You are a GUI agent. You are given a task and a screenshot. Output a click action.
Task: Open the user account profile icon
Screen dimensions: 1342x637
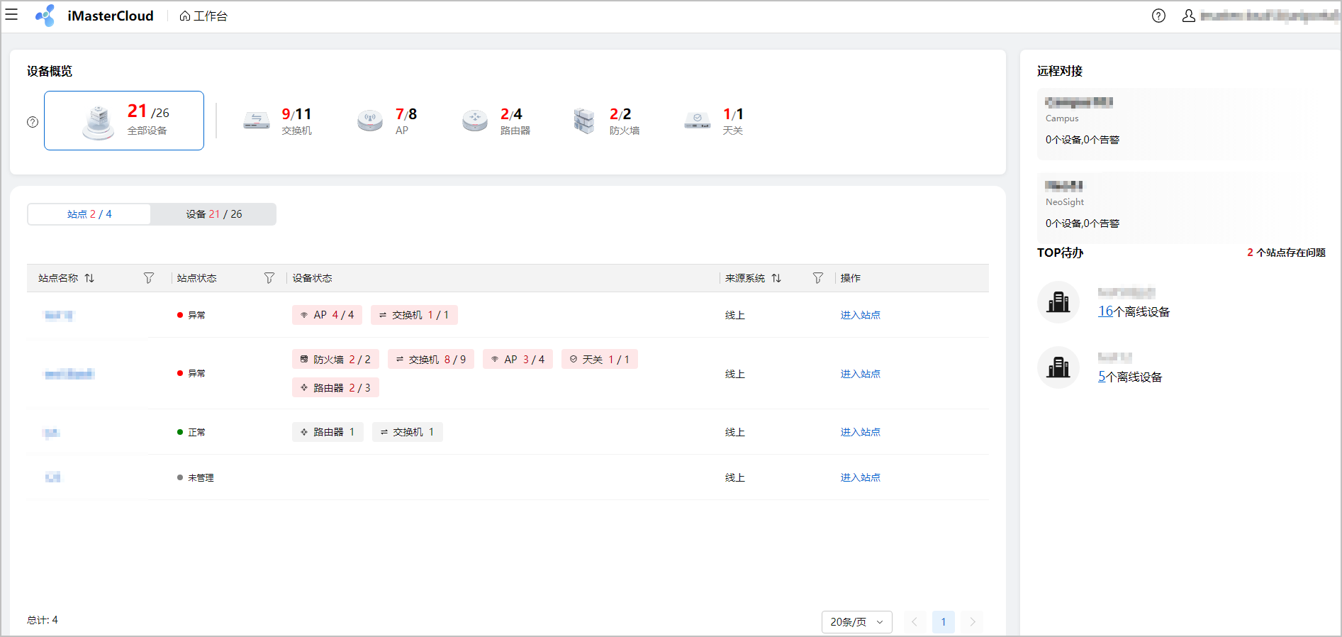tap(1188, 16)
